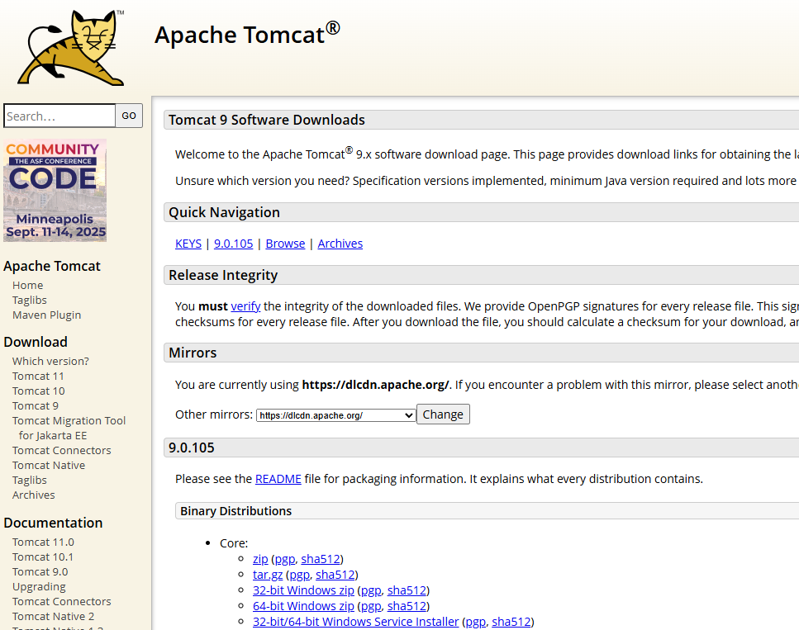Open the KEYS quick navigation link
Screen dimensions: 799x630
click(x=188, y=244)
